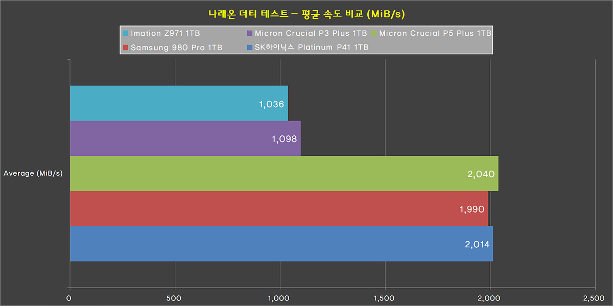This screenshot has height=306, width=613.
Task: Click the '1,098' data label
Action: [284, 139]
